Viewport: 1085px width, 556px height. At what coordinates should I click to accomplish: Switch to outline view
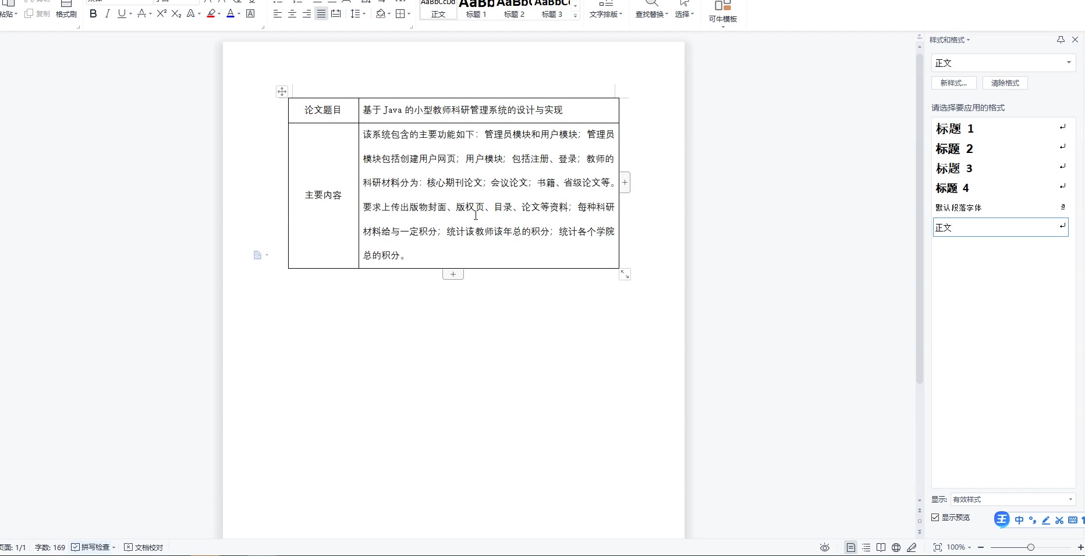(866, 547)
